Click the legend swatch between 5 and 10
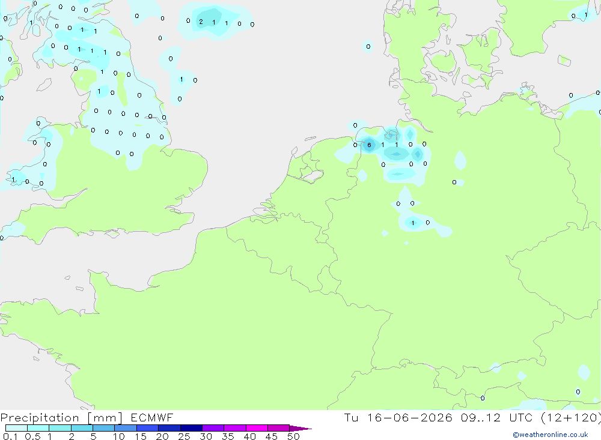 [104, 428]
